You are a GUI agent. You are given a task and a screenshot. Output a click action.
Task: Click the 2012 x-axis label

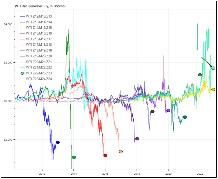point(42,174)
